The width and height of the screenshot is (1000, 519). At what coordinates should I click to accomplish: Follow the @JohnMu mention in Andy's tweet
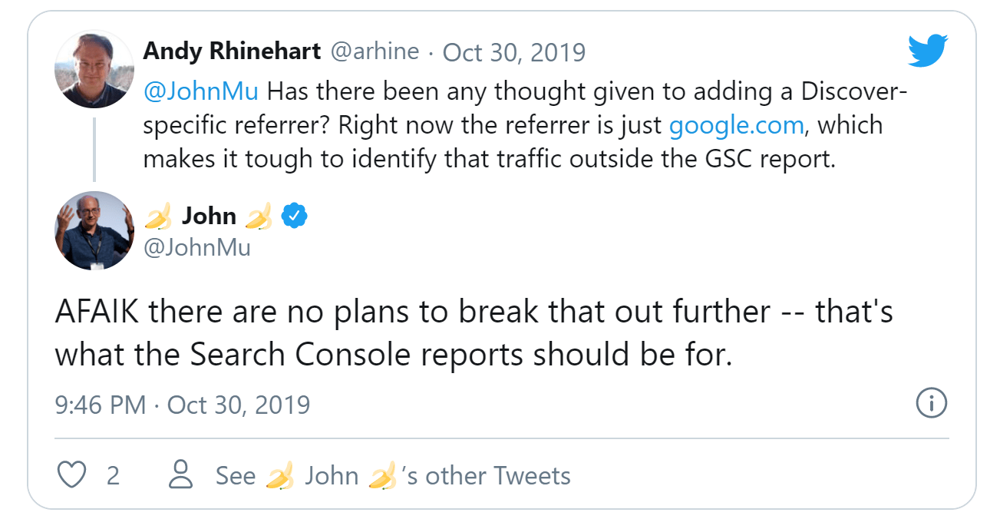tap(201, 90)
